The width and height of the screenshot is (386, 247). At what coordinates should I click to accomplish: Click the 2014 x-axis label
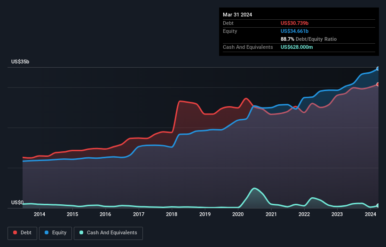tap(39, 214)
